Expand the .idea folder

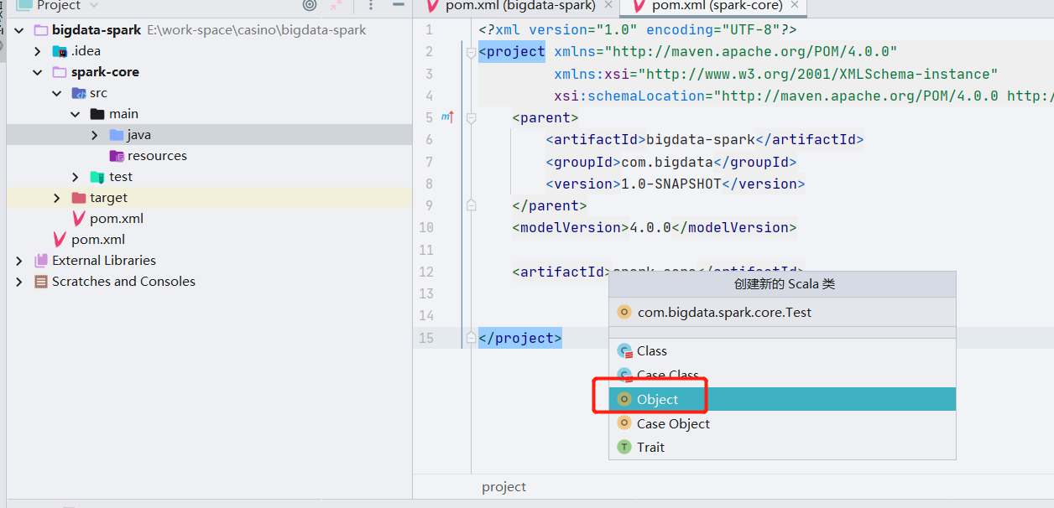coord(38,51)
